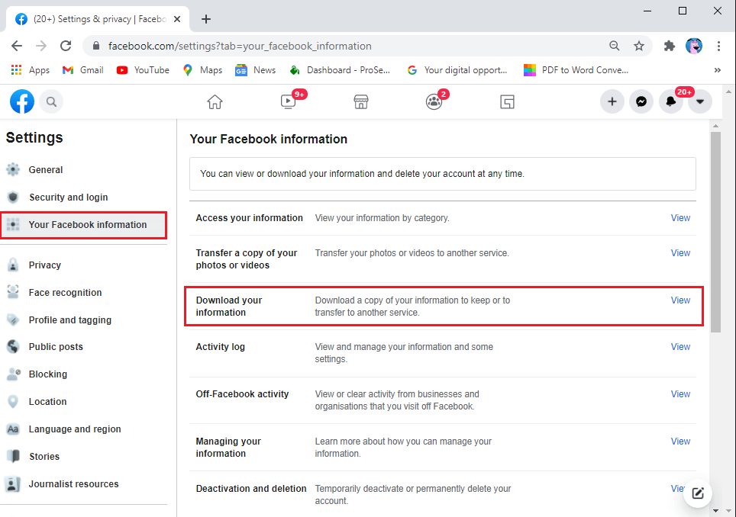Image resolution: width=736 pixels, height=517 pixels.
Task: Open the Chrome three-dot menu
Action: (718, 46)
